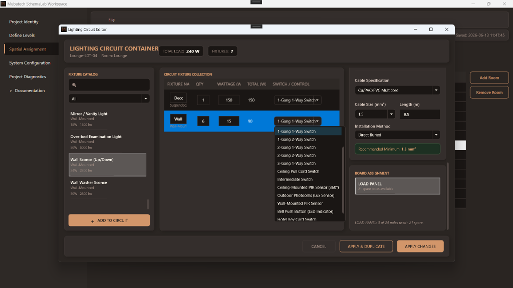Click Add to Circuit button
Screen dimensions: 513x288
(109, 220)
